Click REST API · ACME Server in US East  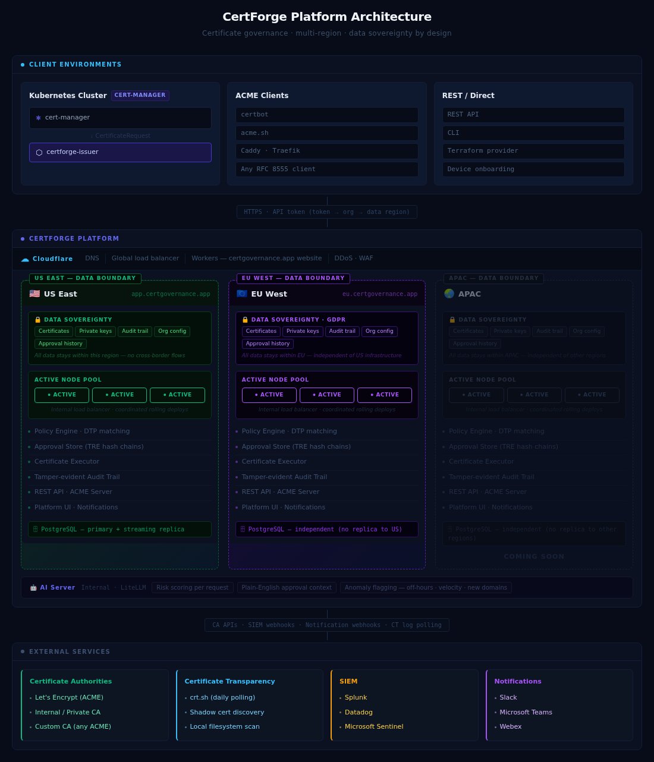[73, 492]
